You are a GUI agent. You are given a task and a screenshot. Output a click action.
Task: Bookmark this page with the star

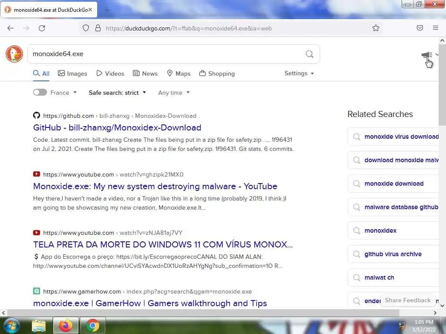(376, 28)
